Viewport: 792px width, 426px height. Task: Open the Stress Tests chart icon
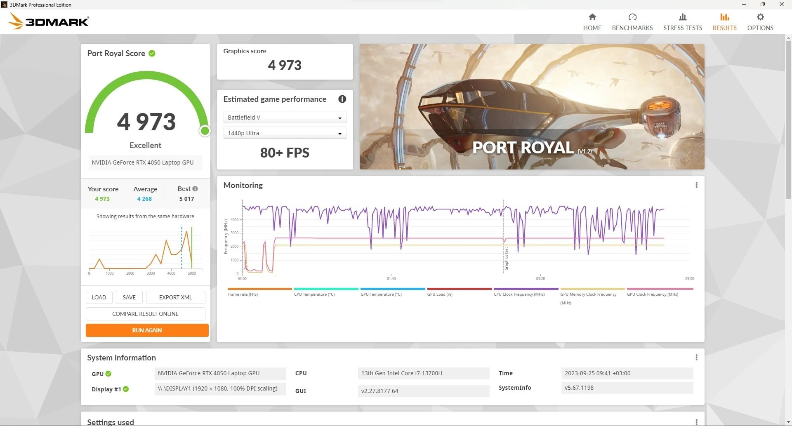pos(683,17)
